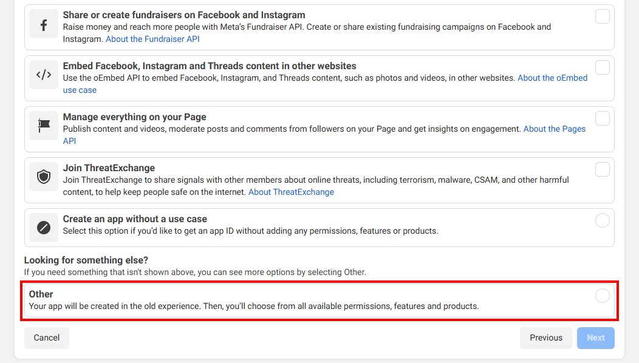Image resolution: width=639 pixels, height=363 pixels.
Task: Check the Embed content use case checkbox
Action: [x=603, y=67]
